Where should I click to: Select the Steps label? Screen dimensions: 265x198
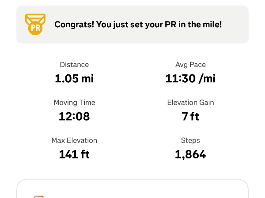pyautogui.click(x=190, y=141)
